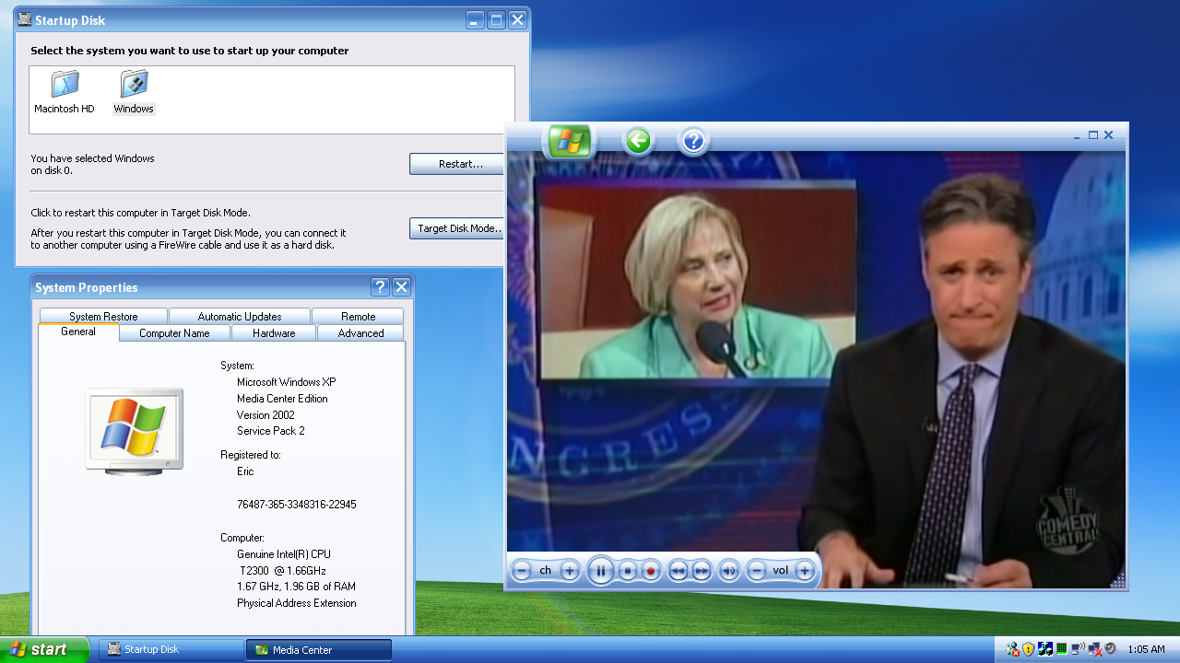Viewport: 1180px width, 663px height.
Task: Lower volume with the vol minus button
Action: [757, 571]
